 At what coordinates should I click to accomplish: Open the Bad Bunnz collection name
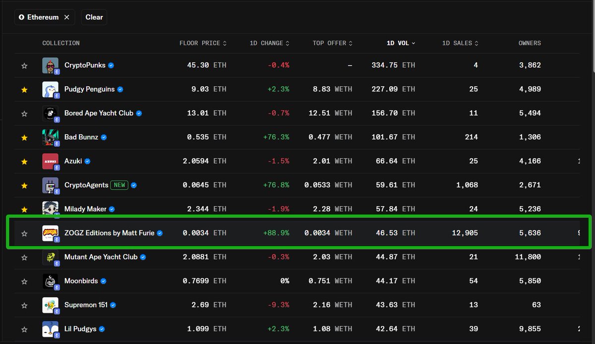[x=81, y=137]
